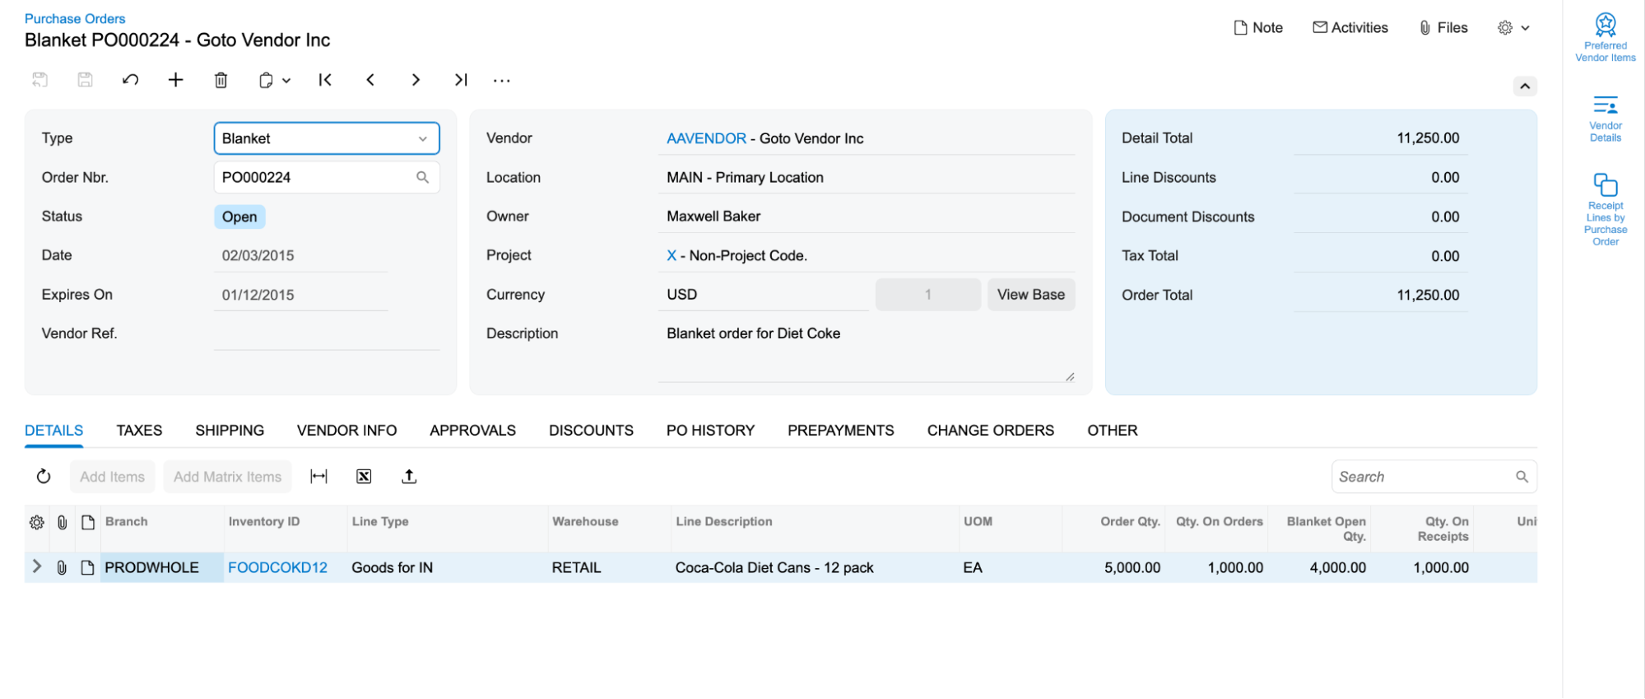Switch to the PO HISTORY tab

pyautogui.click(x=710, y=431)
